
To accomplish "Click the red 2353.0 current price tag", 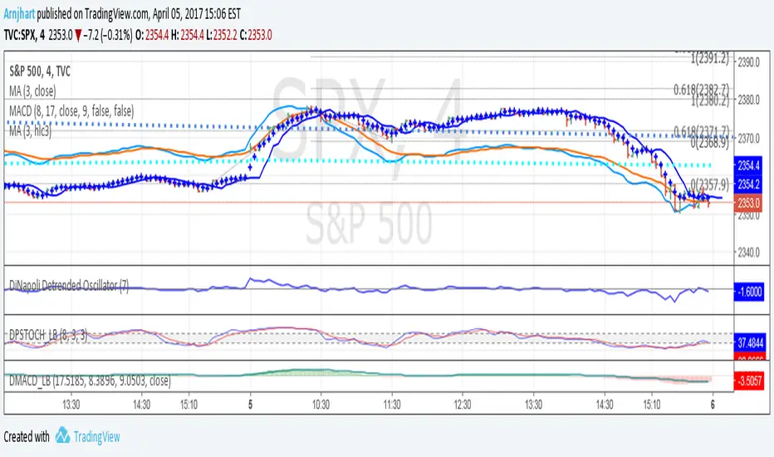I will pyautogui.click(x=751, y=202).
